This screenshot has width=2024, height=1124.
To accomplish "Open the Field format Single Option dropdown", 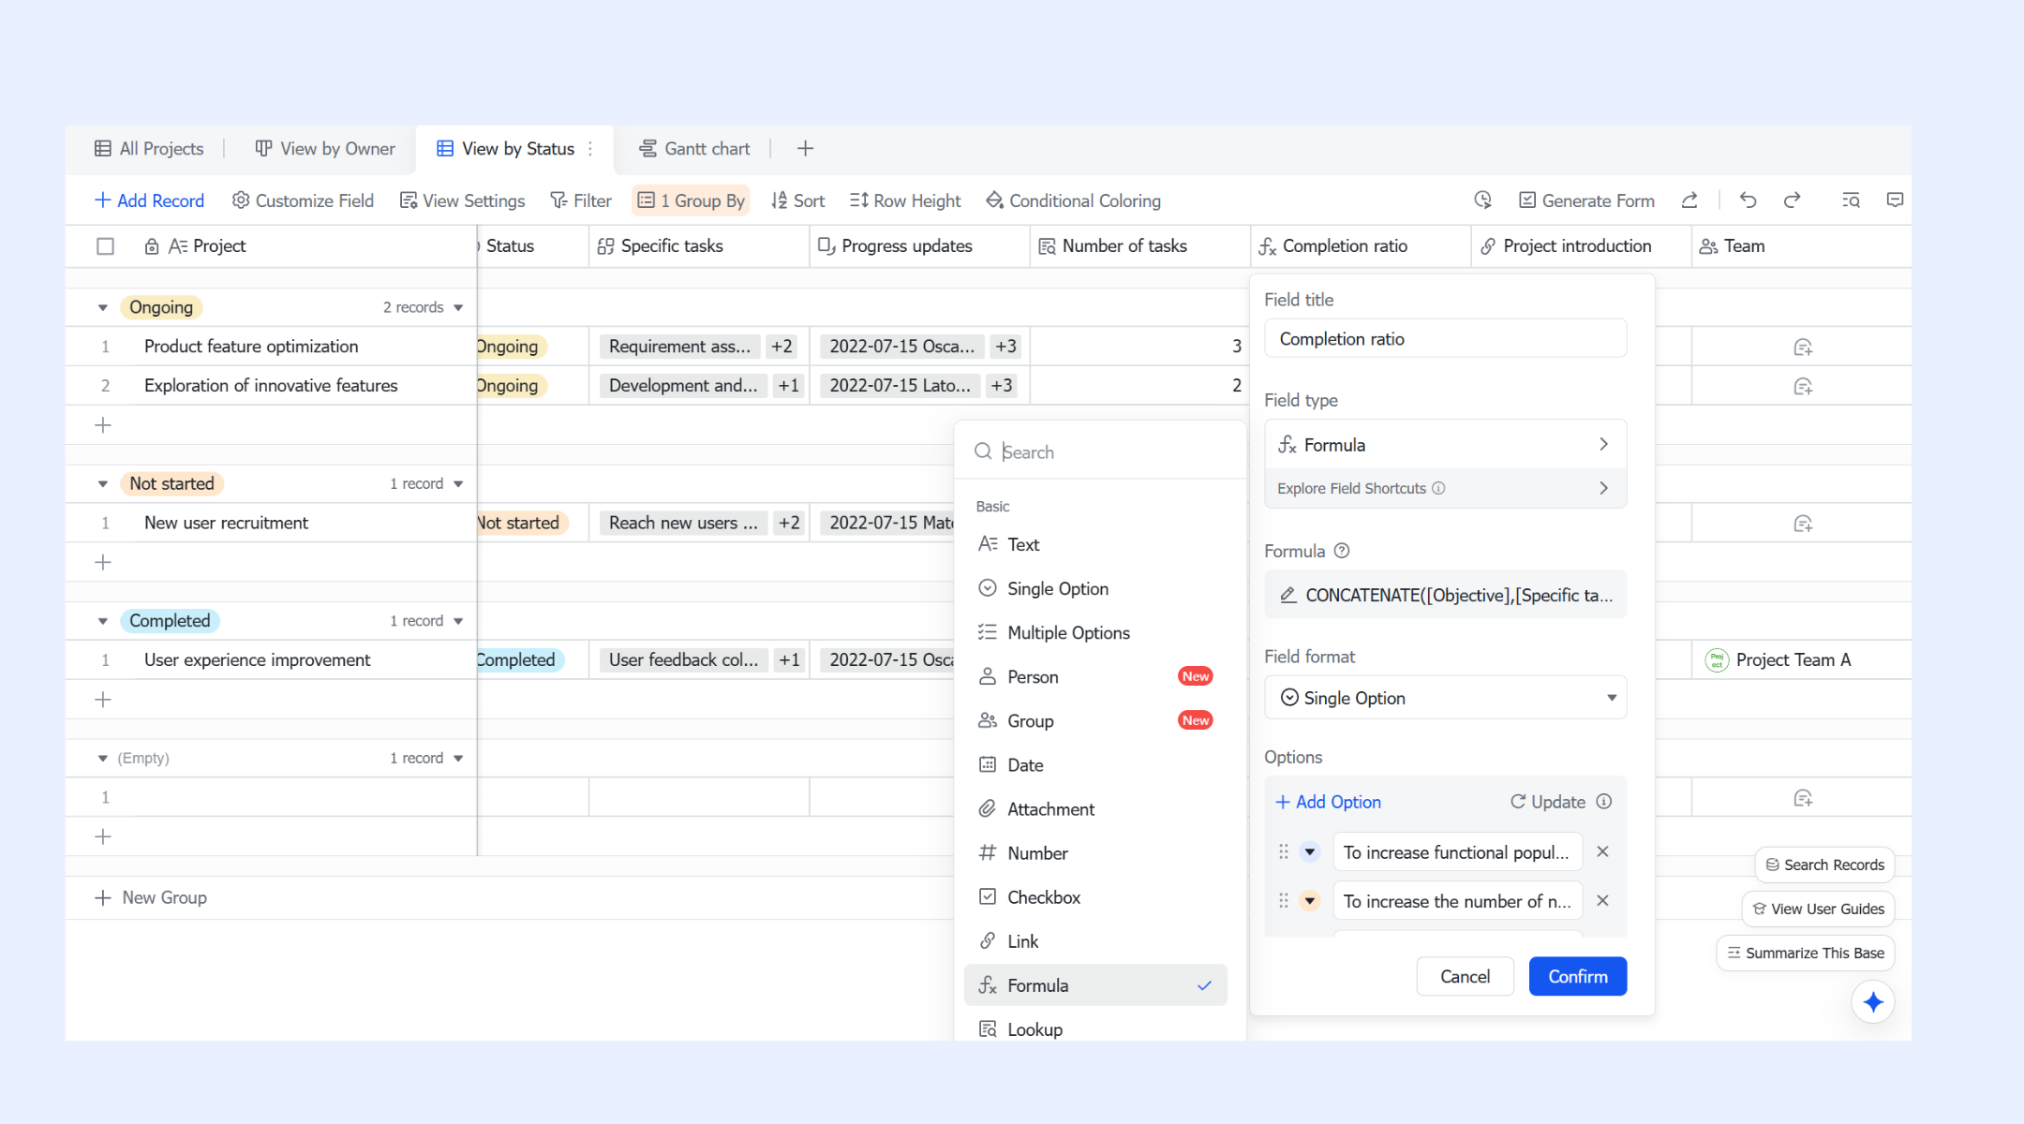I will (x=1445, y=698).
